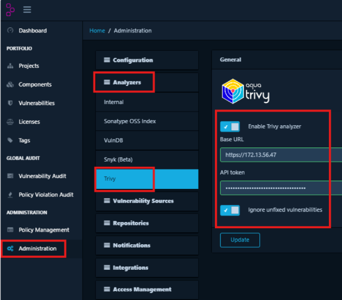Toggle the Enable Trivy analyzer switch

(x=230, y=126)
